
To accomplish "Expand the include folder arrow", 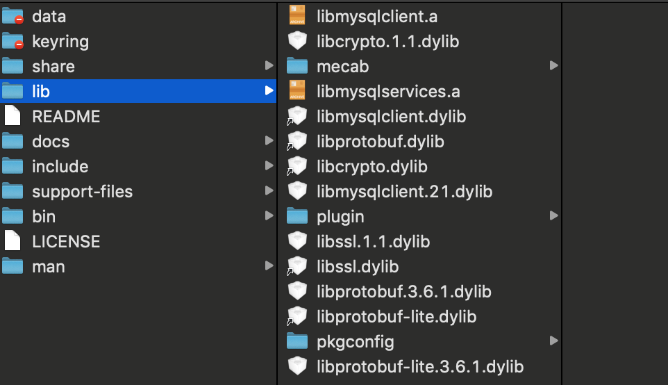I will (x=269, y=166).
